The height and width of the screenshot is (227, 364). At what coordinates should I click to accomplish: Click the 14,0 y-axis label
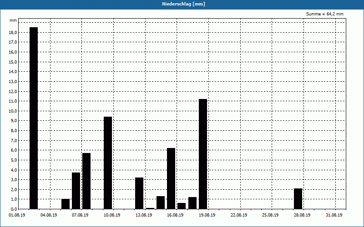click(12, 72)
